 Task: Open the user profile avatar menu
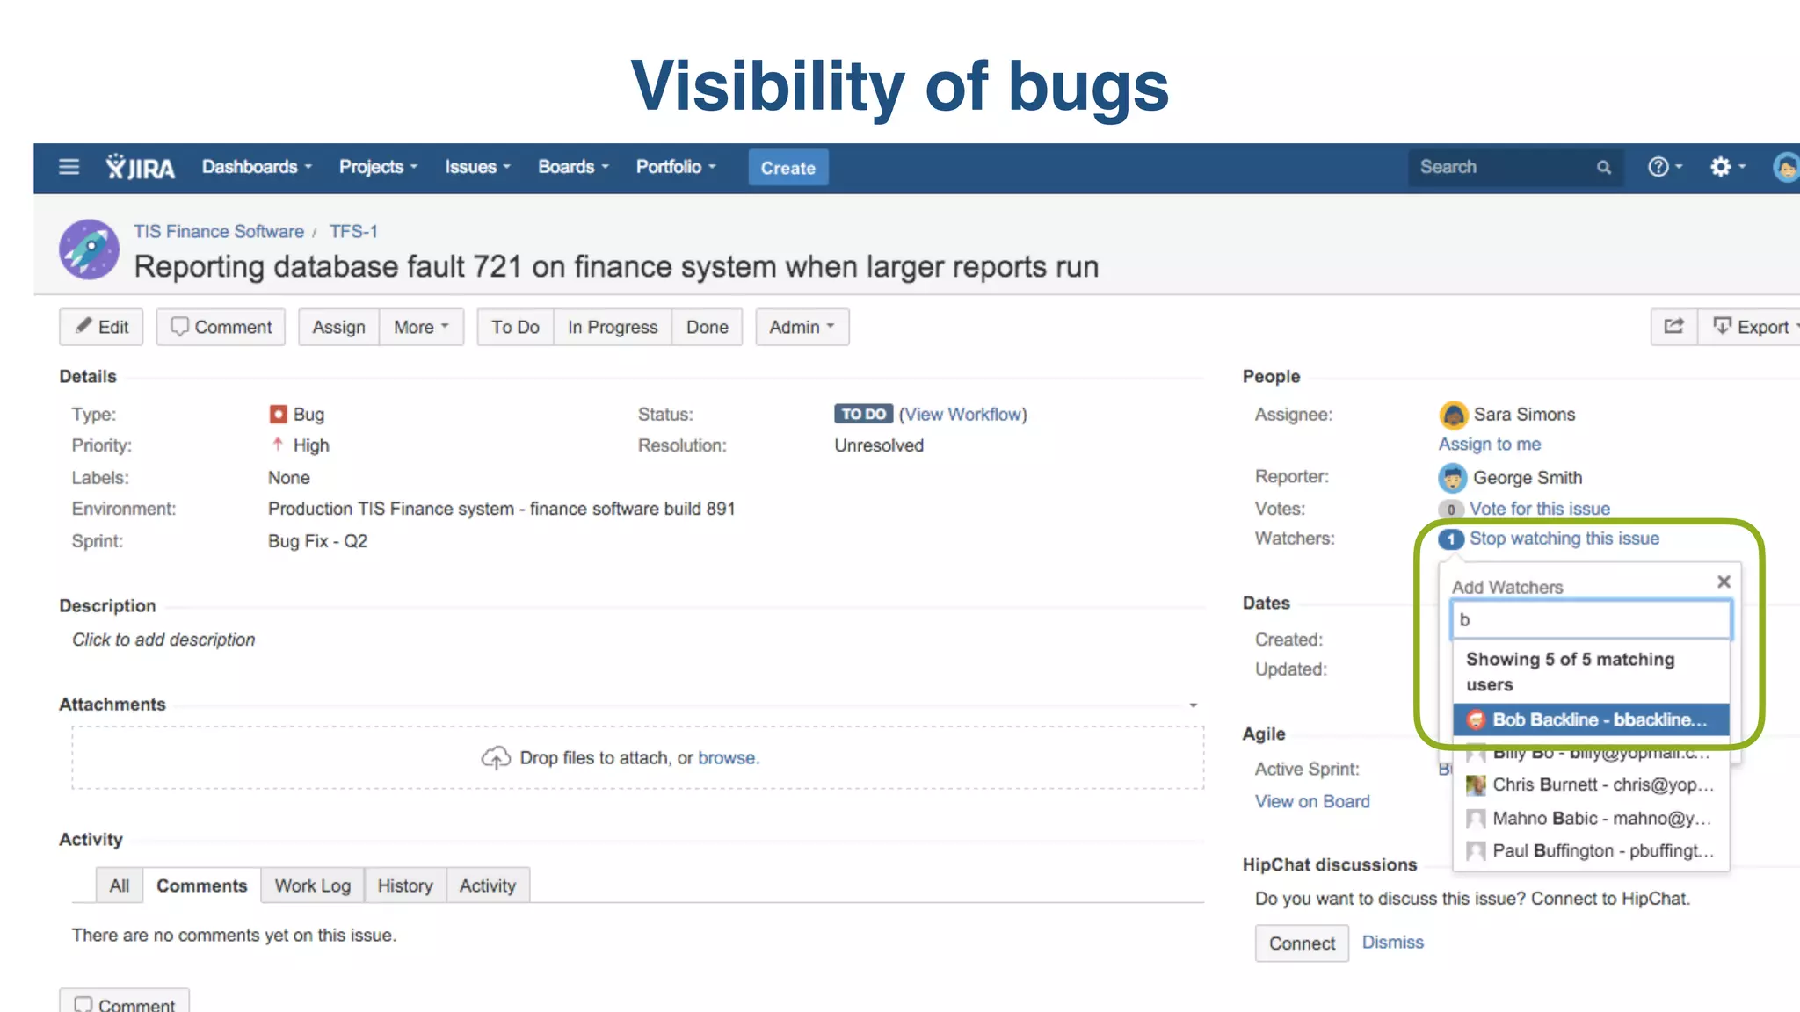pos(1786,167)
